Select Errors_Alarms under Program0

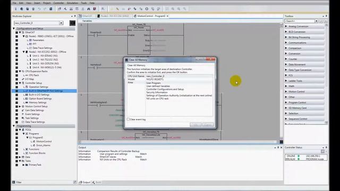coord(43,145)
